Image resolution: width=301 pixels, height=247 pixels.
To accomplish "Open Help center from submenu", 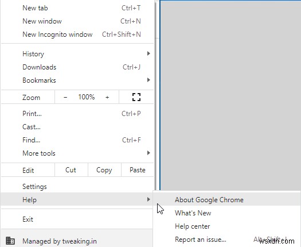I will pos(226,226).
